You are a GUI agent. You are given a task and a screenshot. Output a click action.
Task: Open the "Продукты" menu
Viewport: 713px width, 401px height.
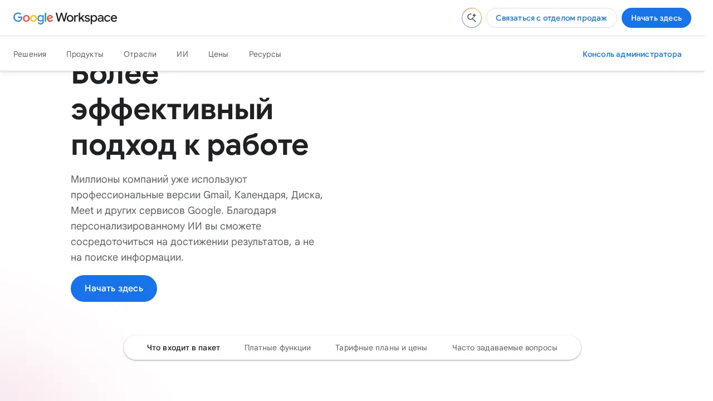click(x=85, y=54)
